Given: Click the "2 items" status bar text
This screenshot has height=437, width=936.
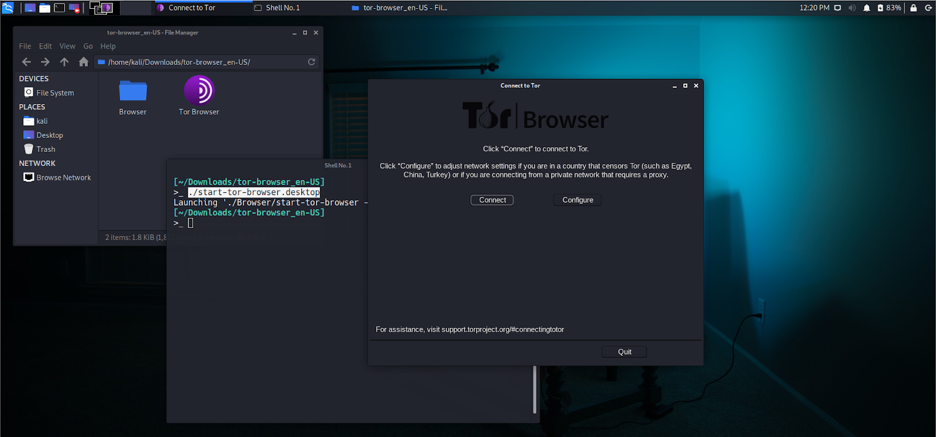Looking at the screenshot, I should pyautogui.click(x=136, y=237).
